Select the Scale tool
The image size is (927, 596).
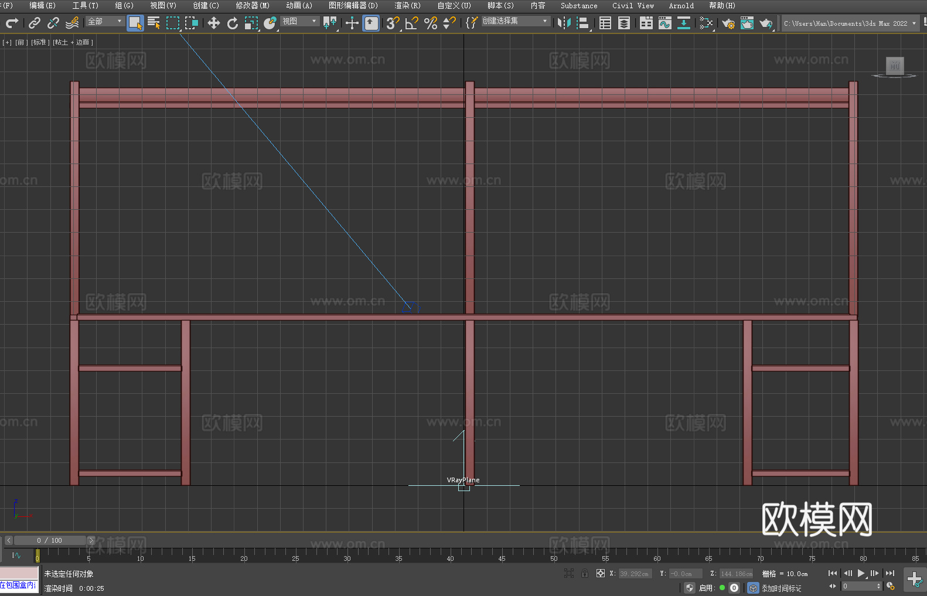[251, 23]
